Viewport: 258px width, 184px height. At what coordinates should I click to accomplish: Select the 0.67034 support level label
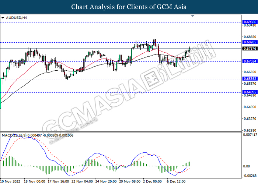250,61
